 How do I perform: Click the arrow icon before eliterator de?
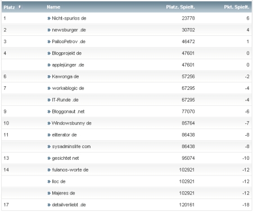(49, 135)
